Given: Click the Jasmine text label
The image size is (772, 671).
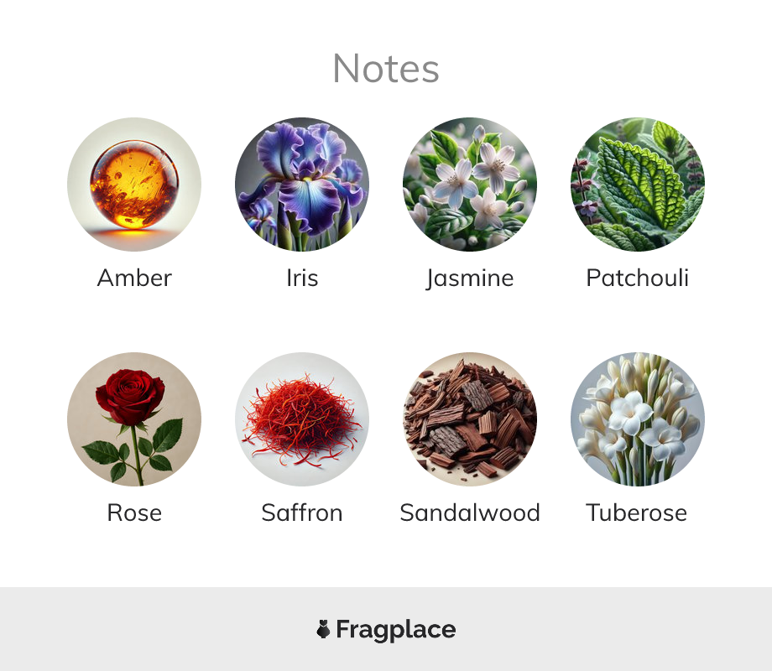Looking at the screenshot, I should [470, 278].
